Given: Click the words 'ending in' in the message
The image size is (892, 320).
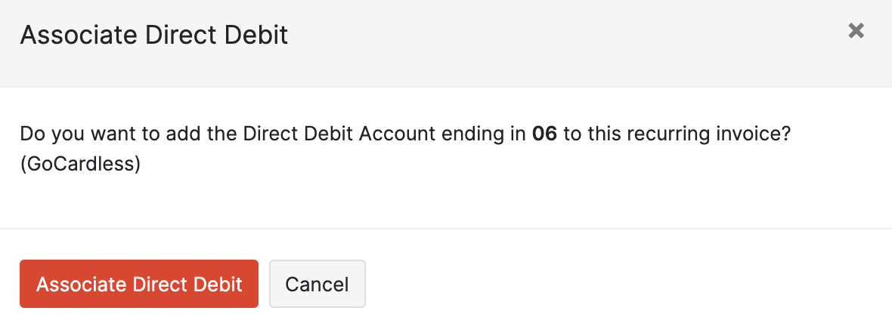Looking at the screenshot, I should pos(482,134).
